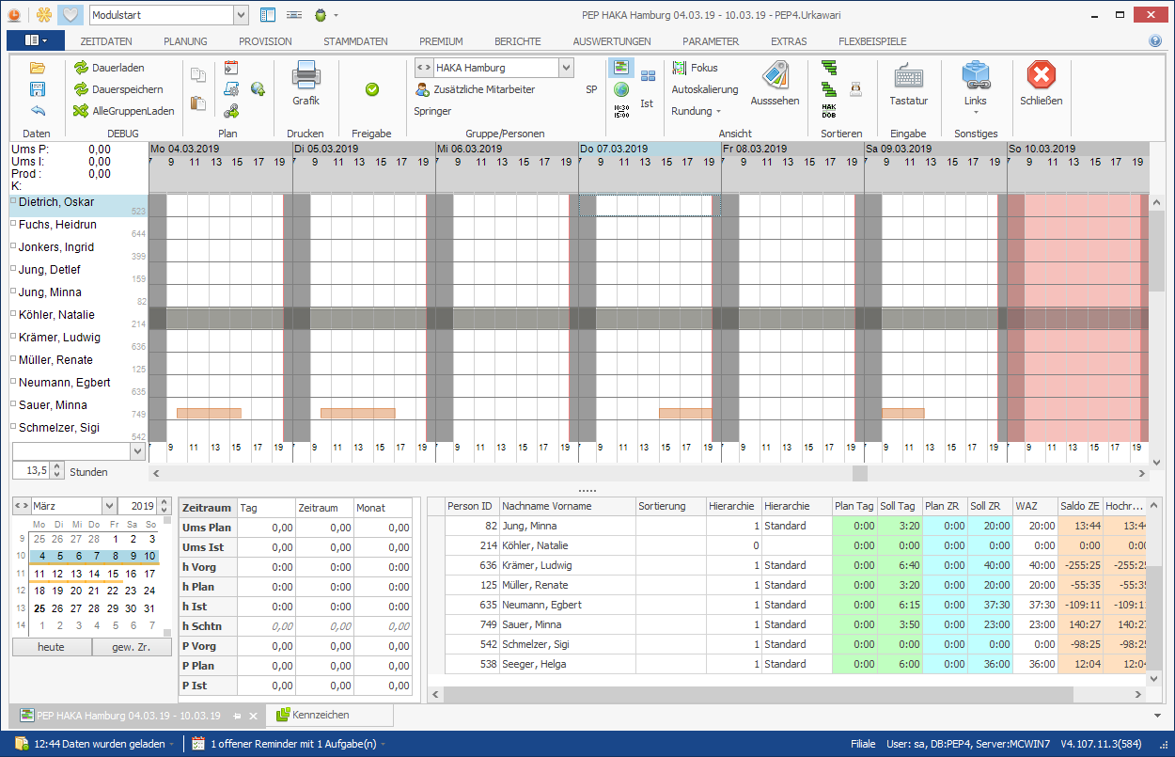This screenshot has width=1175, height=757.
Task: Toggle the checkbox beside Sauer, Minna
Action: point(13,404)
